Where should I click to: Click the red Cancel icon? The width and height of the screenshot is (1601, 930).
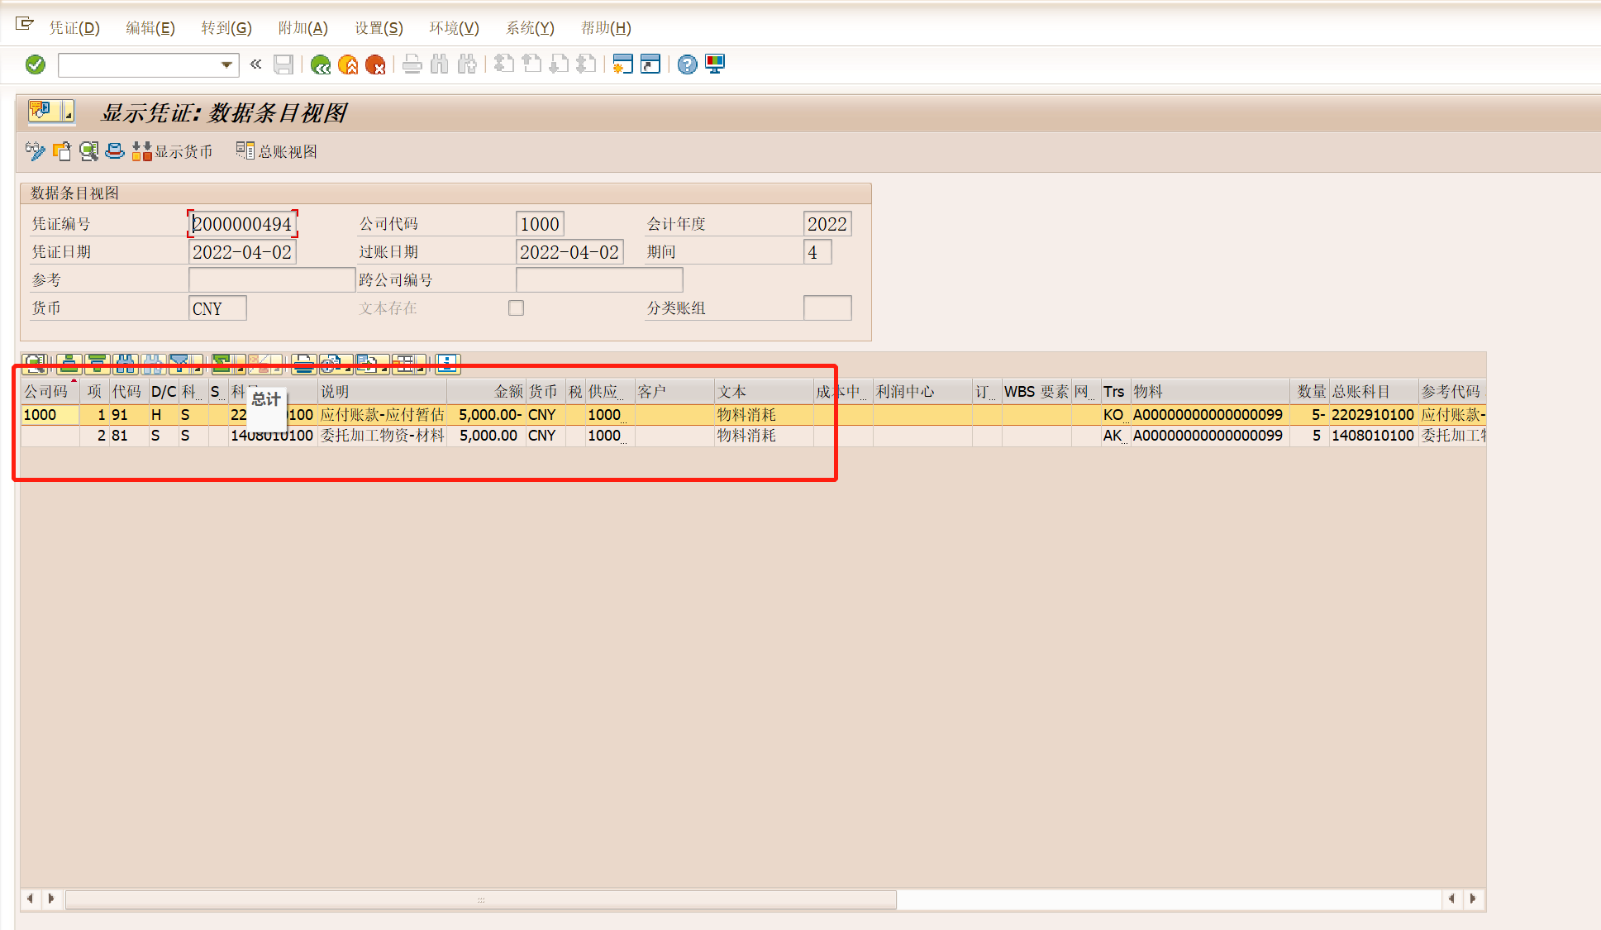tap(375, 64)
